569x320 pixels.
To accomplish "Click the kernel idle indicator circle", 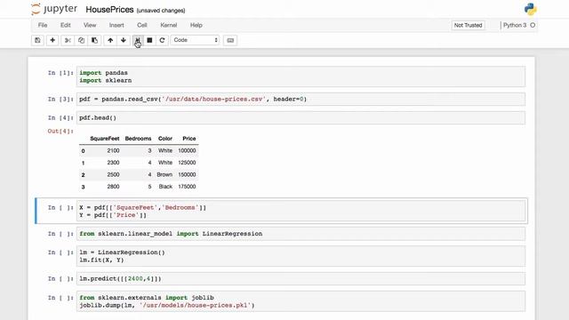I will [x=533, y=25].
